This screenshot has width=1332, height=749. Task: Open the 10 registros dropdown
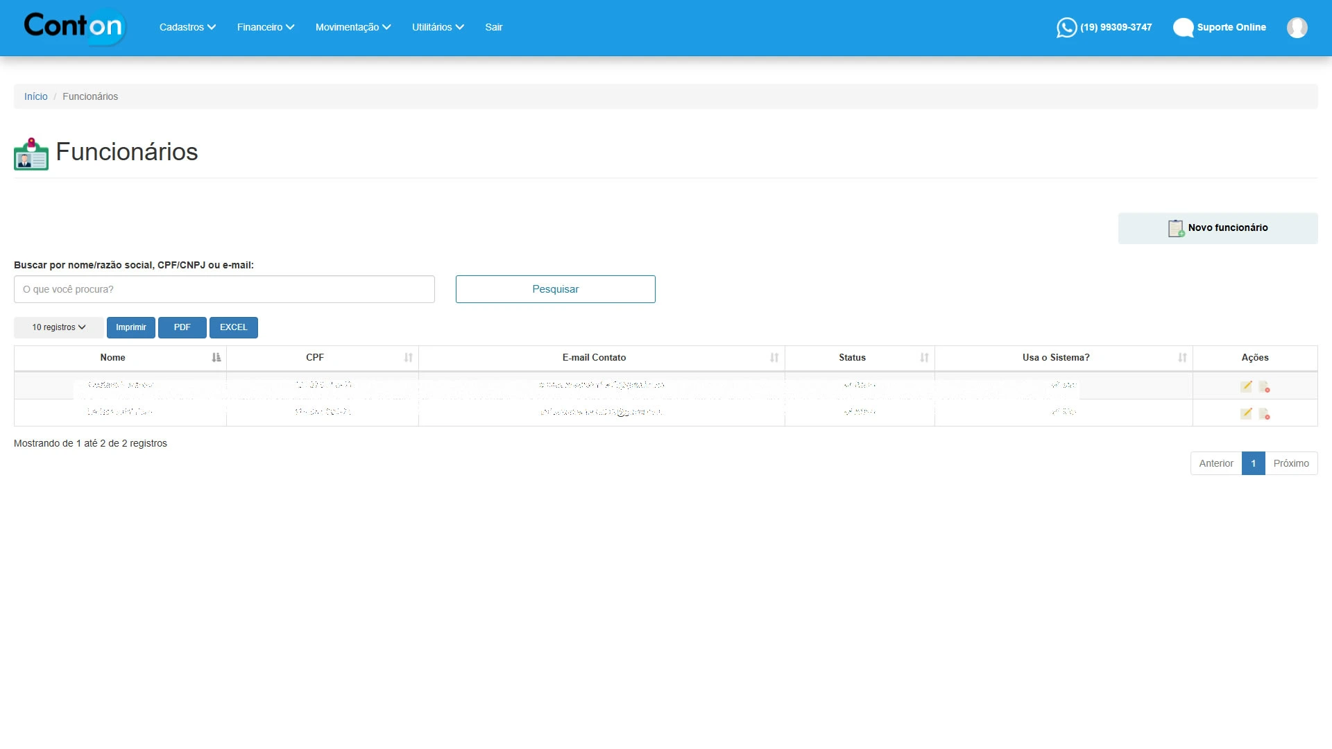click(x=59, y=327)
